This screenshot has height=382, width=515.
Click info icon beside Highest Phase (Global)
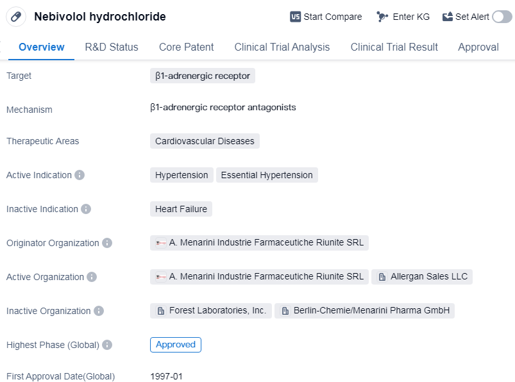(x=107, y=345)
